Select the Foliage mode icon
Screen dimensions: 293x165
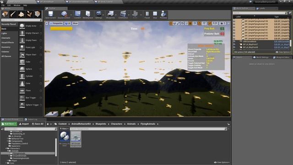coord(29,14)
